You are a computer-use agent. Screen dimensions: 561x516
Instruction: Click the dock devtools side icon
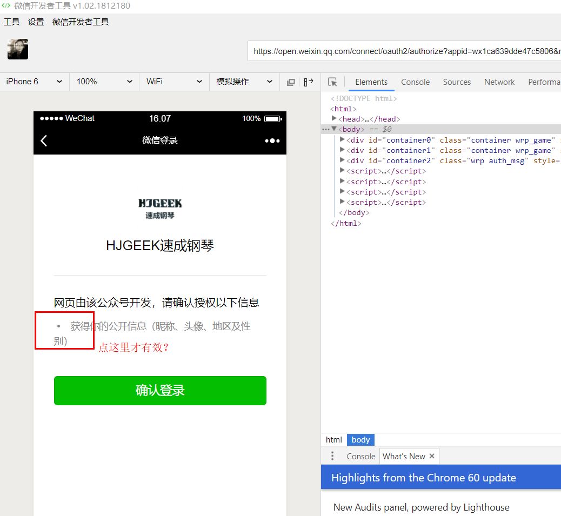click(x=309, y=82)
